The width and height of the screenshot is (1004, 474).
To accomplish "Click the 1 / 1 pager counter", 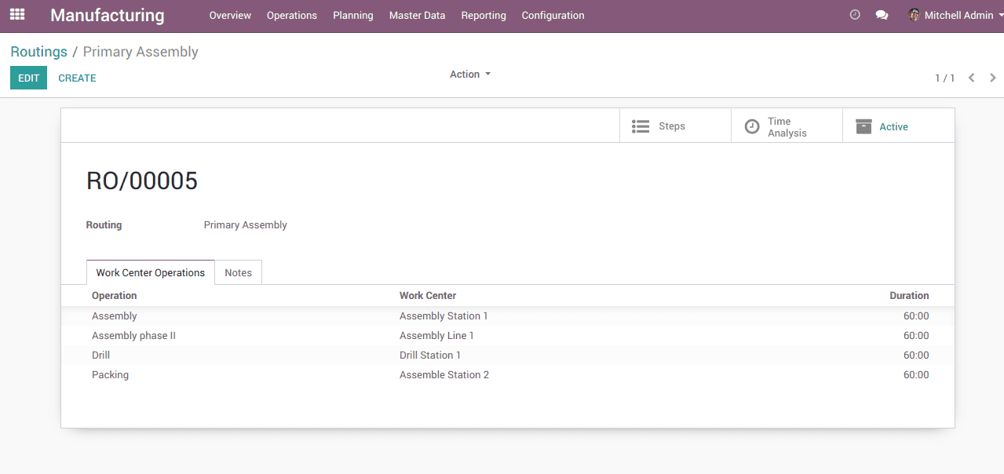I will tap(944, 78).
